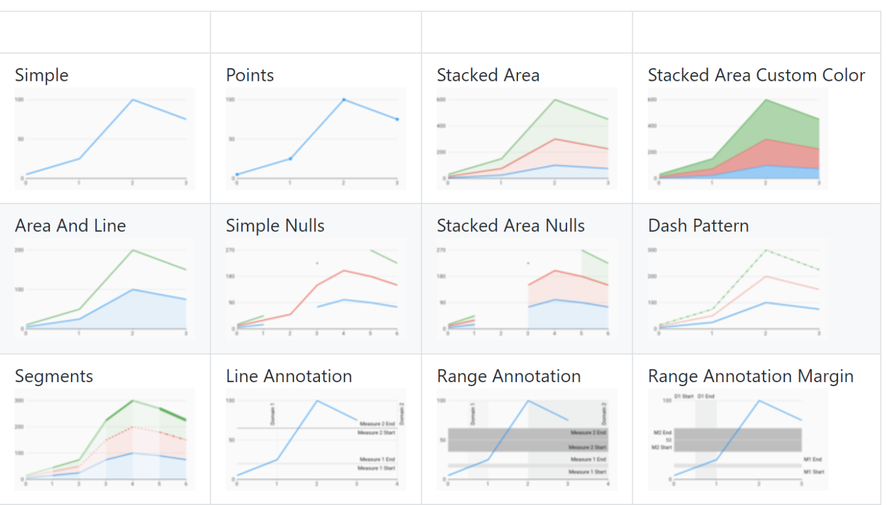
Task: Open the Line Annotation chart thumbnail
Action: point(316,440)
